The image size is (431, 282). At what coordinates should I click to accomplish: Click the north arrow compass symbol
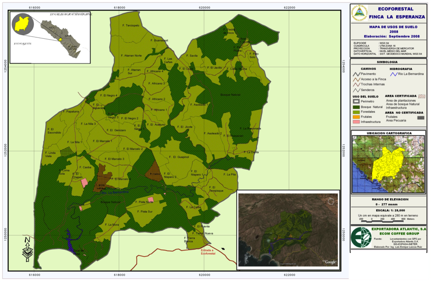coord(27,249)
